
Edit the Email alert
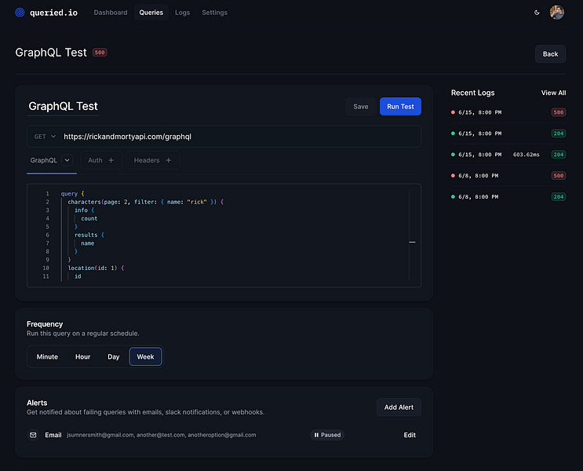tap(410, 435)
